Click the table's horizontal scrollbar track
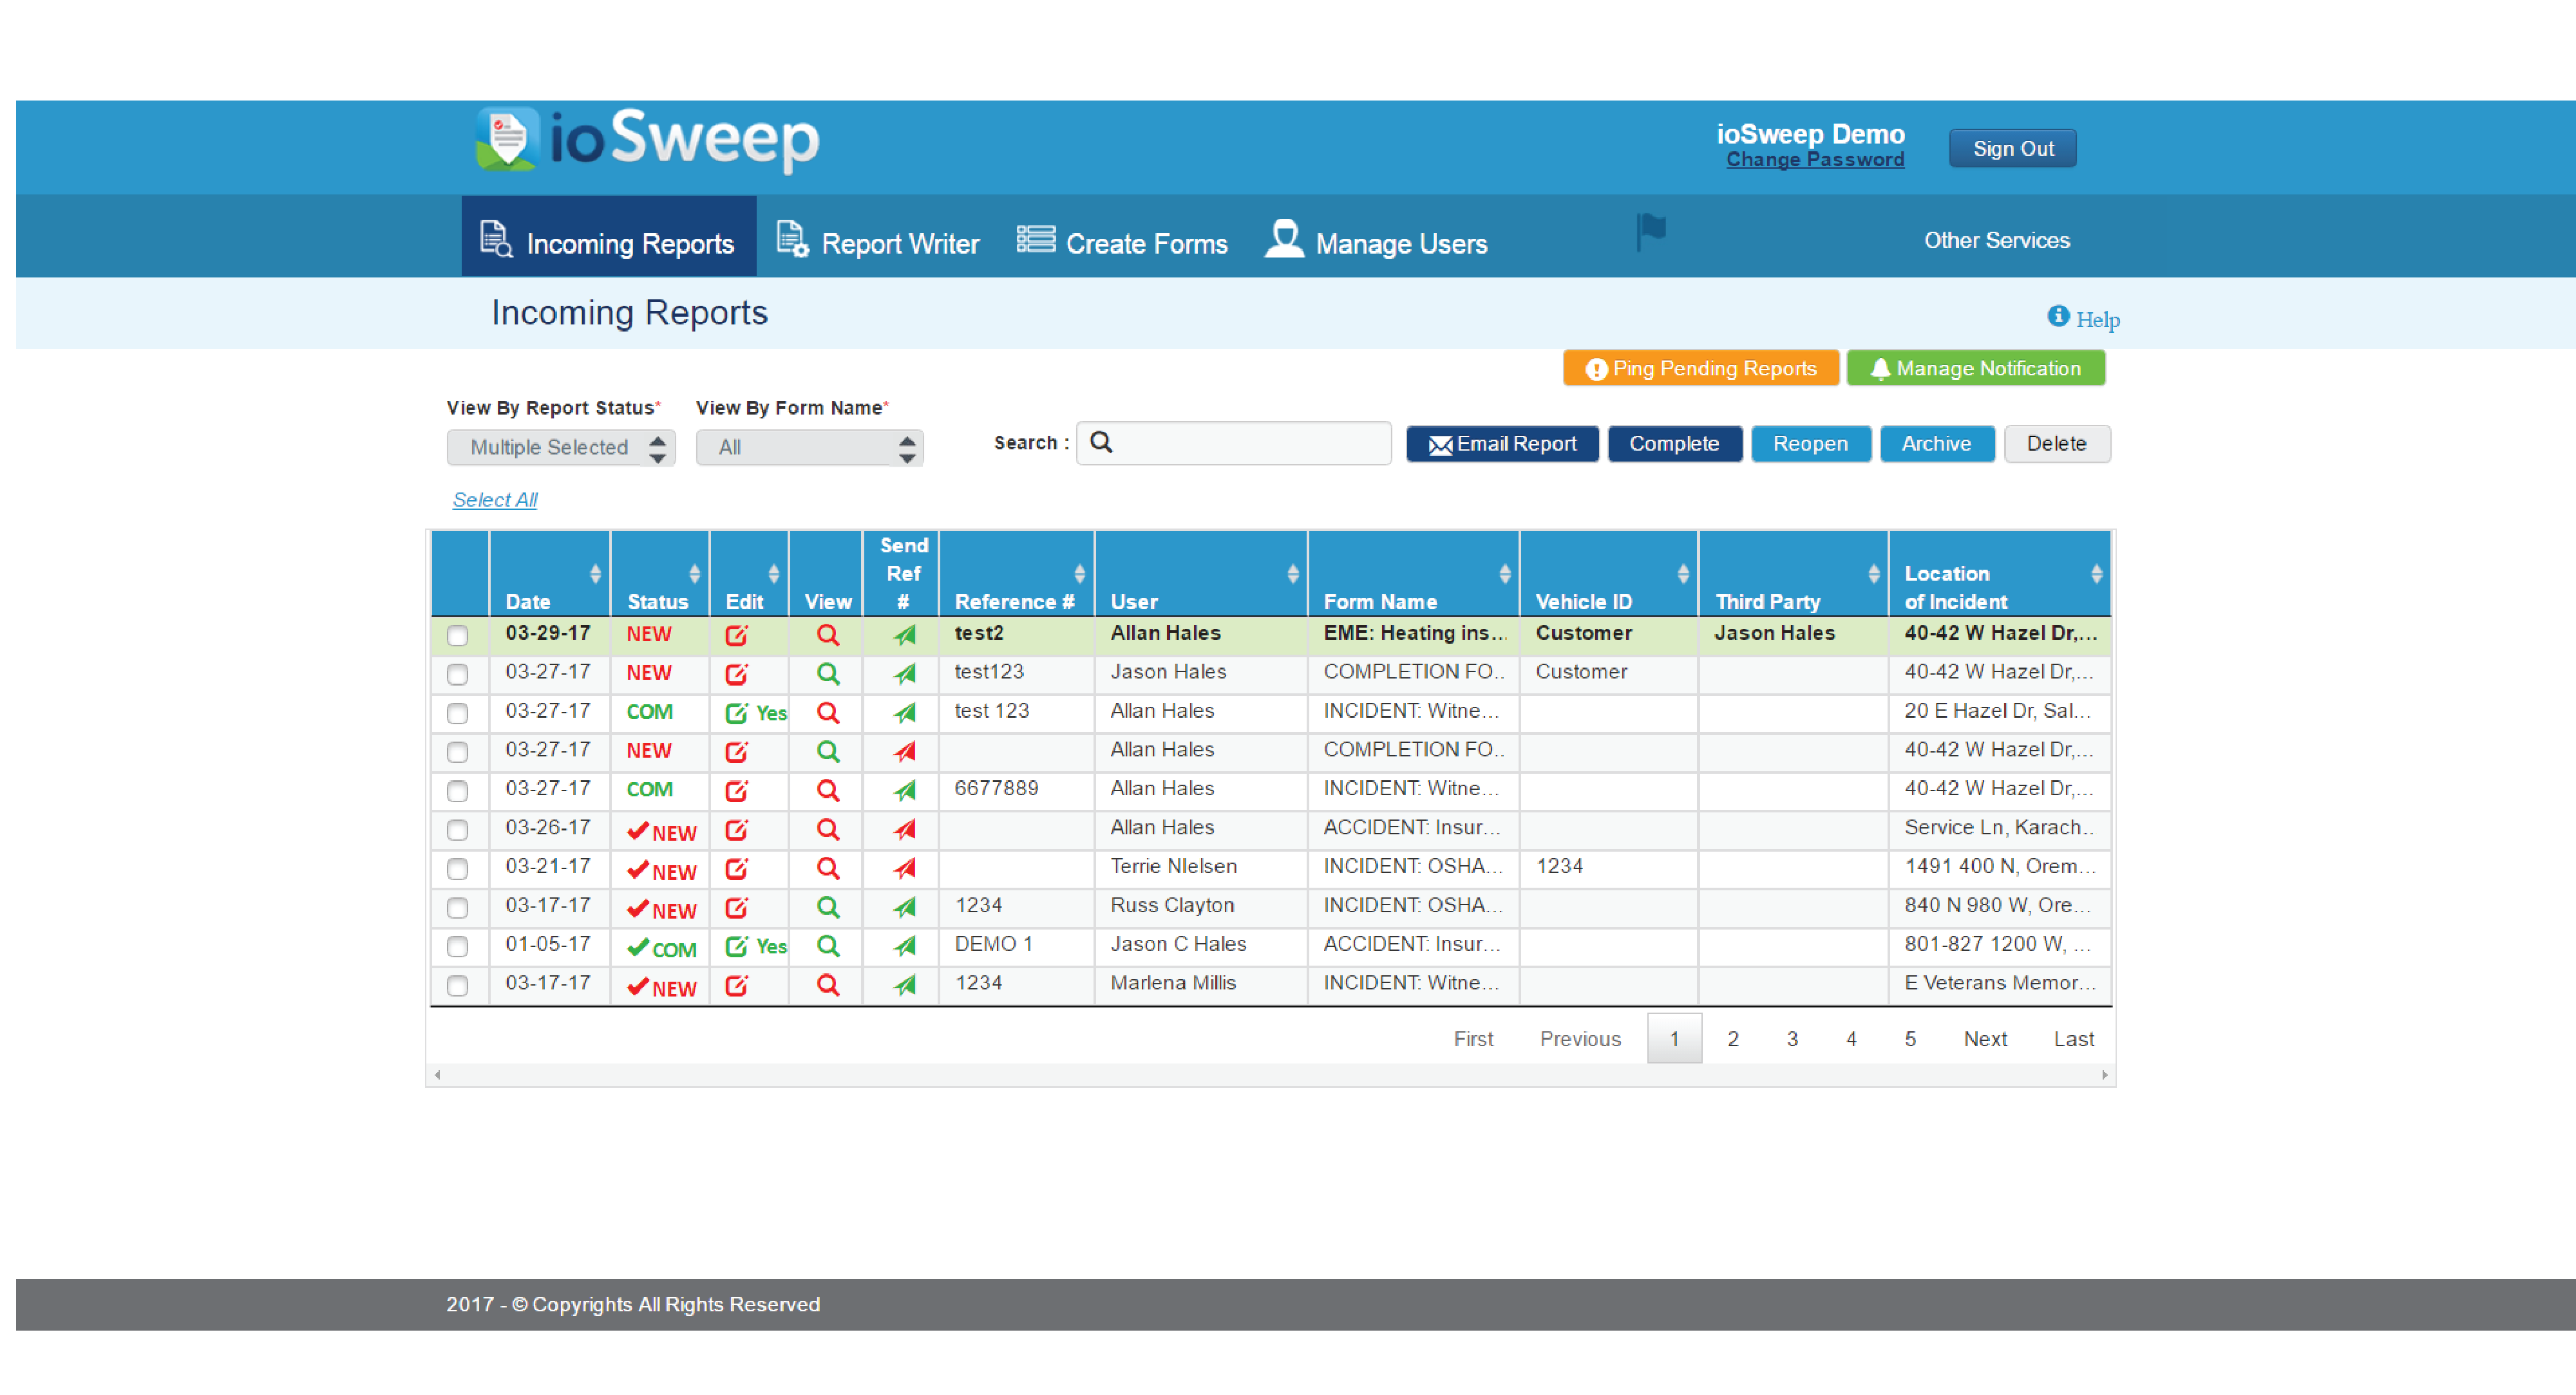This screenshot has width=2576, height=1395. 1270,1075
